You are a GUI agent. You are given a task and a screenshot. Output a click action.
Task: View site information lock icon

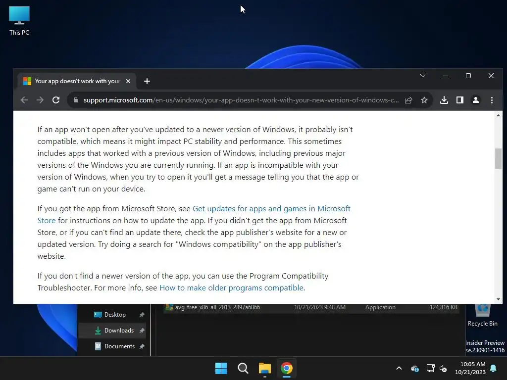76,100
